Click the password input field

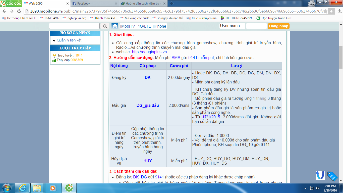[x=256, y=26]
